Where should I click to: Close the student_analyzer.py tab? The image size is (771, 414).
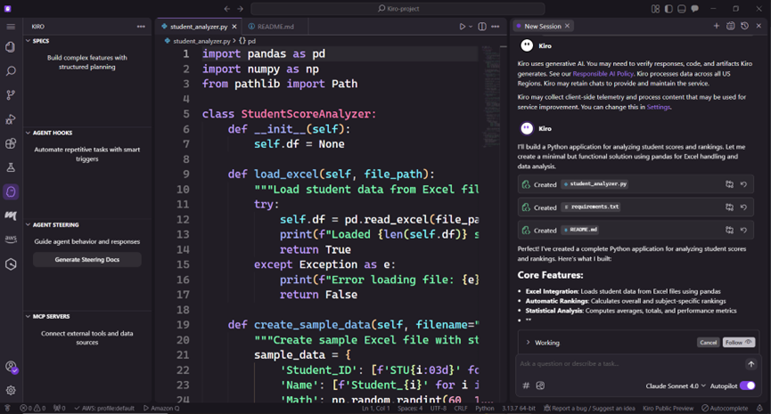point(234,27)
